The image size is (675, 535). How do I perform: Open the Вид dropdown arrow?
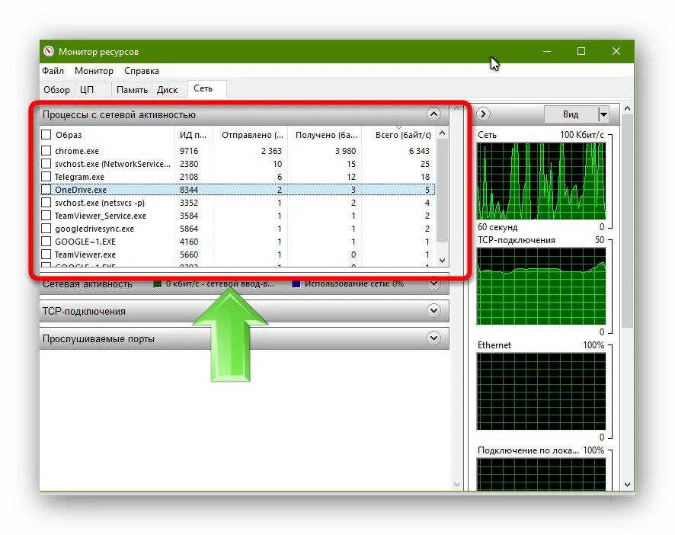coord(603,114)
